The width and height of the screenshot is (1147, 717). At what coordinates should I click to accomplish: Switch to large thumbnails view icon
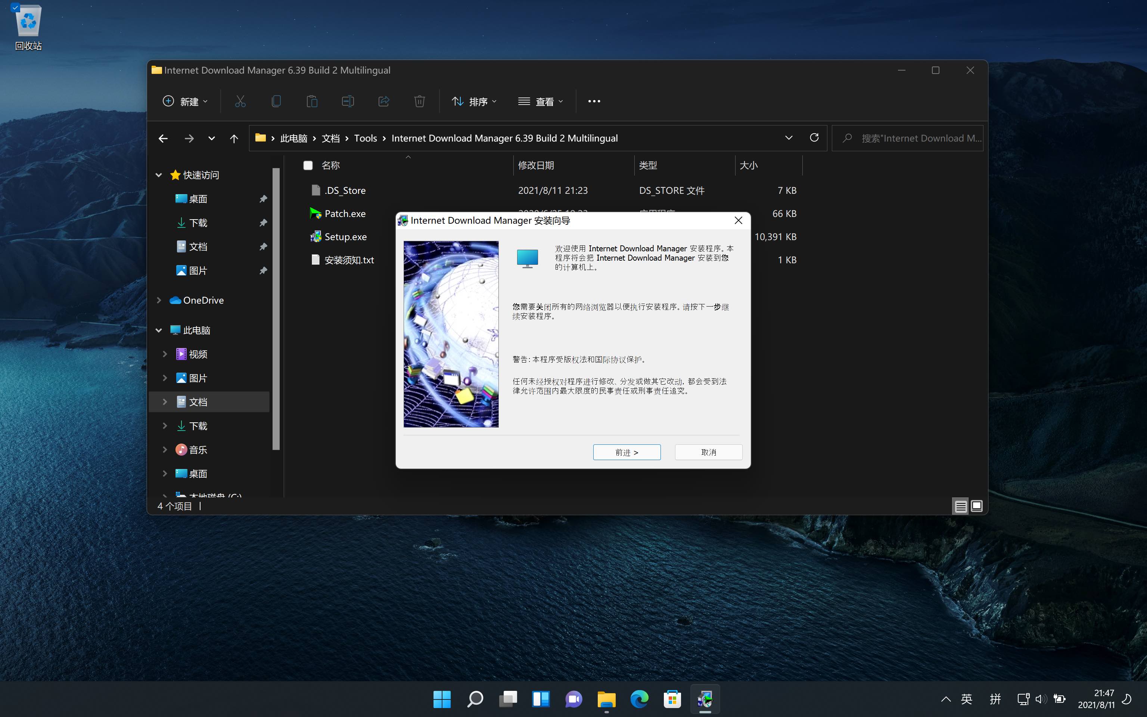tap(977, 506)
